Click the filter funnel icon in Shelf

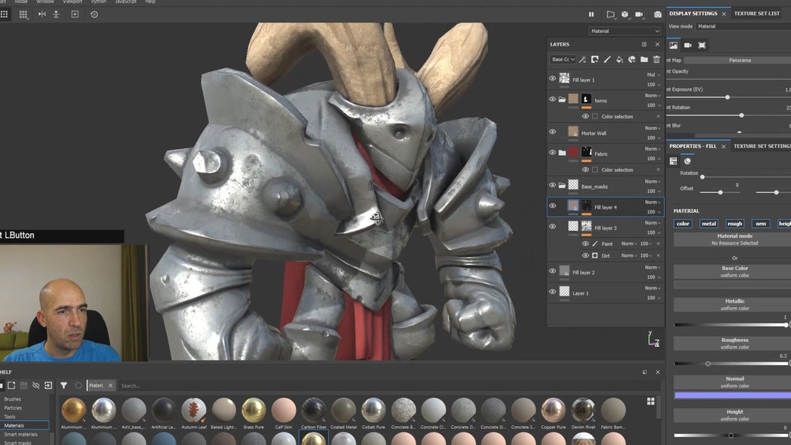tap(64, 385)
